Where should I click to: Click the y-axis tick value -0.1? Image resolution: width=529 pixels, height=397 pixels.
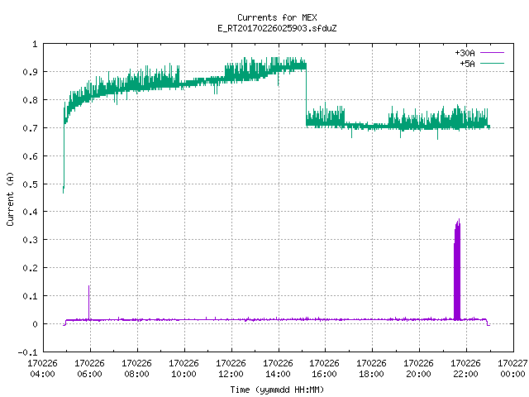tap(27, 352)
